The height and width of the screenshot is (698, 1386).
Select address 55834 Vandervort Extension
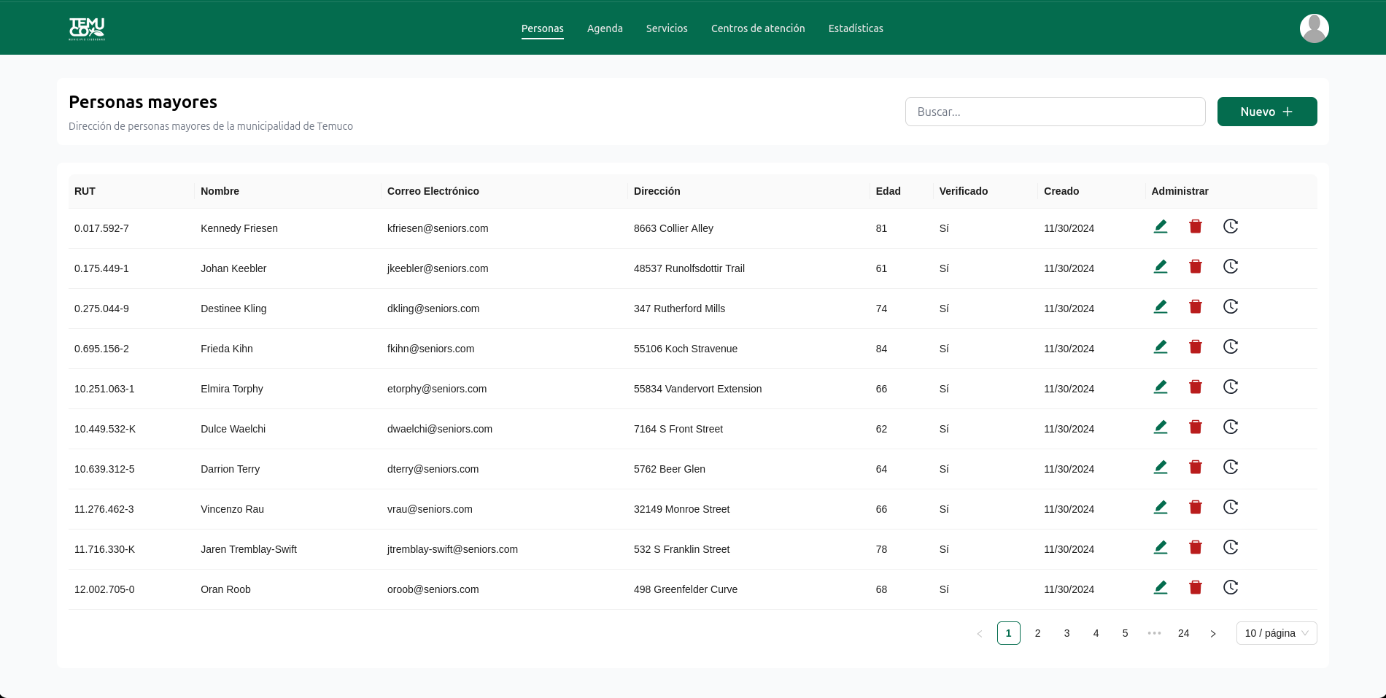[697, 389]
